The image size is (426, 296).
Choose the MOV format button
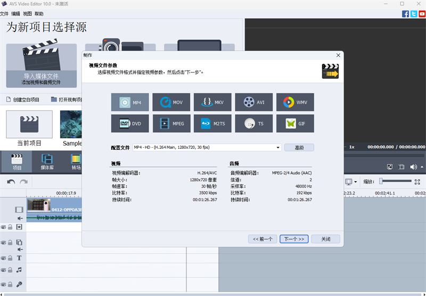[x=171, y=102]
